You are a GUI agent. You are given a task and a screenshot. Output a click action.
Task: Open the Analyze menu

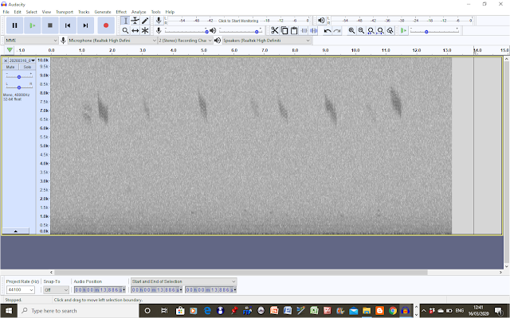click(x=139, y=12)
